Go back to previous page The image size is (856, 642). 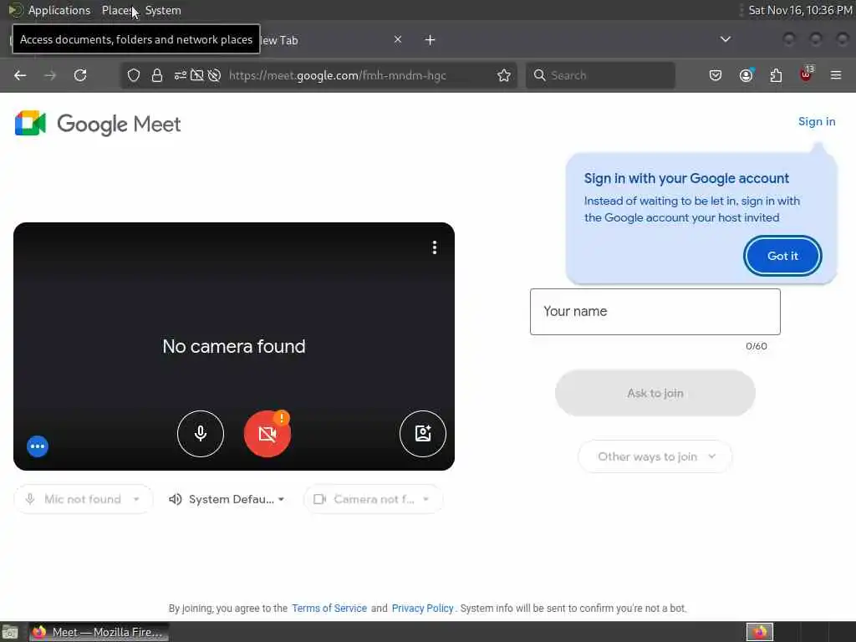pos(20,75)
